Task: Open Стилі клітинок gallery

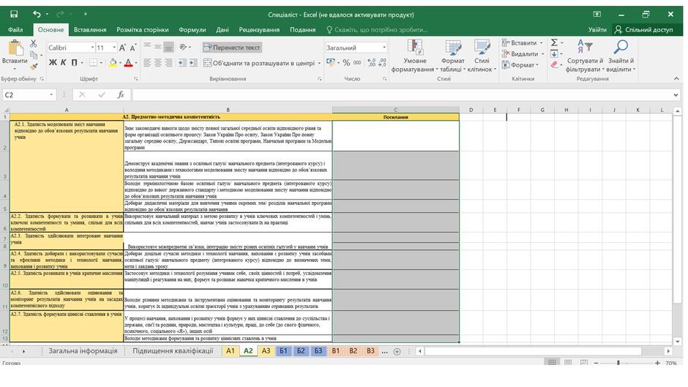Action: [x=482, y=56]
